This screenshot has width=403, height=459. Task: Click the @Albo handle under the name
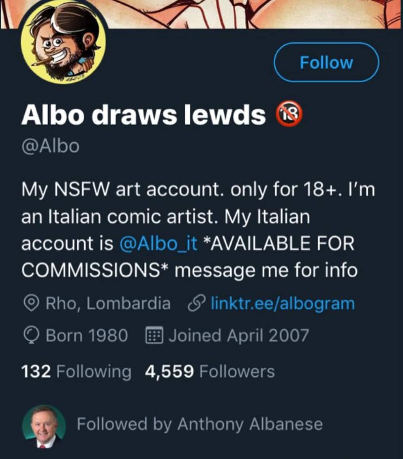(50, 146)
